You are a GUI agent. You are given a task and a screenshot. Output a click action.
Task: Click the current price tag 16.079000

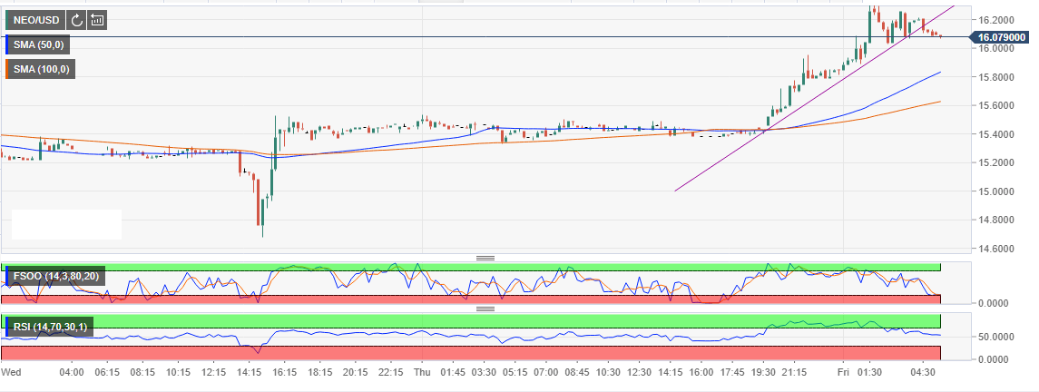click(x=1001, y=37)
